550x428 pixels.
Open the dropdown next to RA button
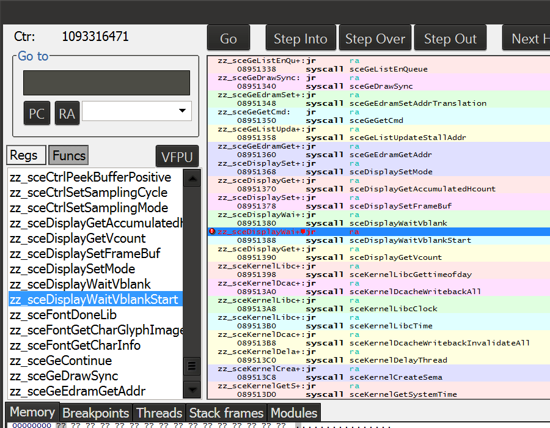(x=182, y=111)
